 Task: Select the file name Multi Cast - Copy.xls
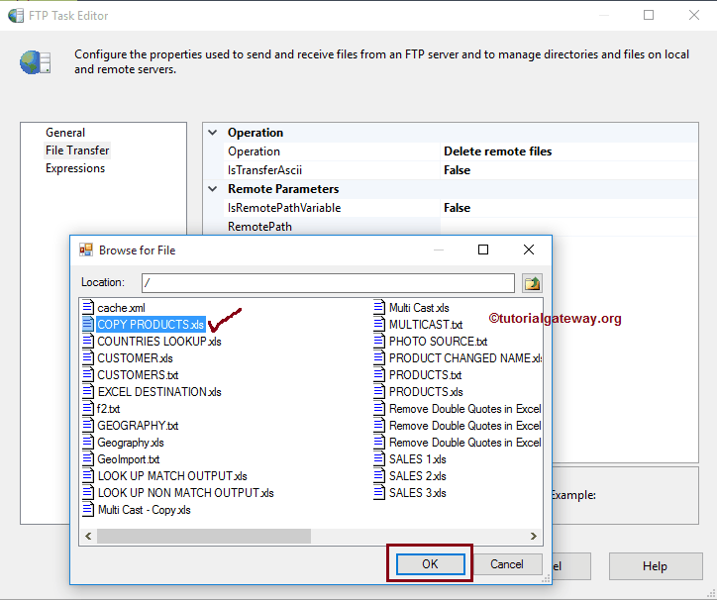(144, 510)
